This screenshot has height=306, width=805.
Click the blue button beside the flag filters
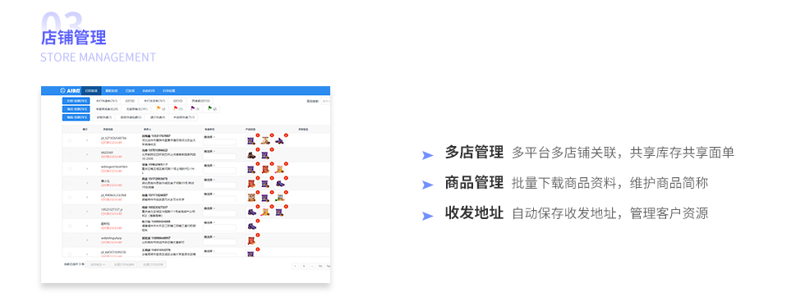(x=76, y=109)
